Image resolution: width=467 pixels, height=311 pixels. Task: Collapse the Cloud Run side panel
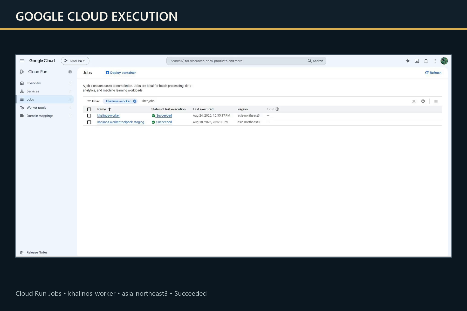[70, 72]
